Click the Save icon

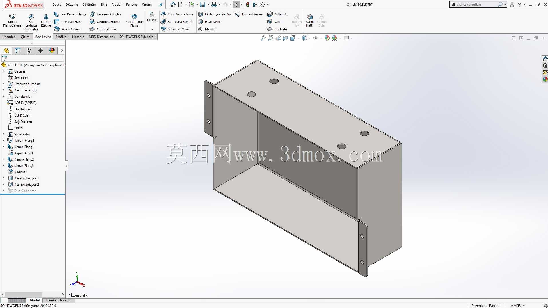point(203,5)
